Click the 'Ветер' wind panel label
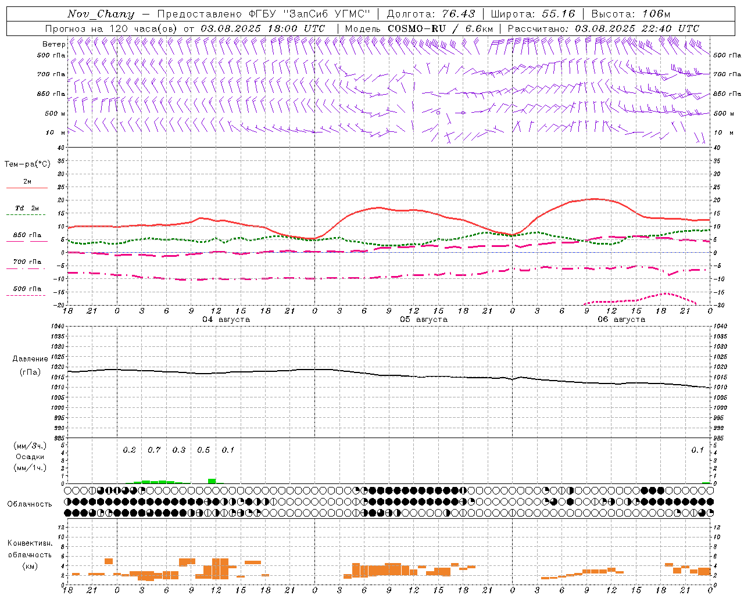 [53, 44]
